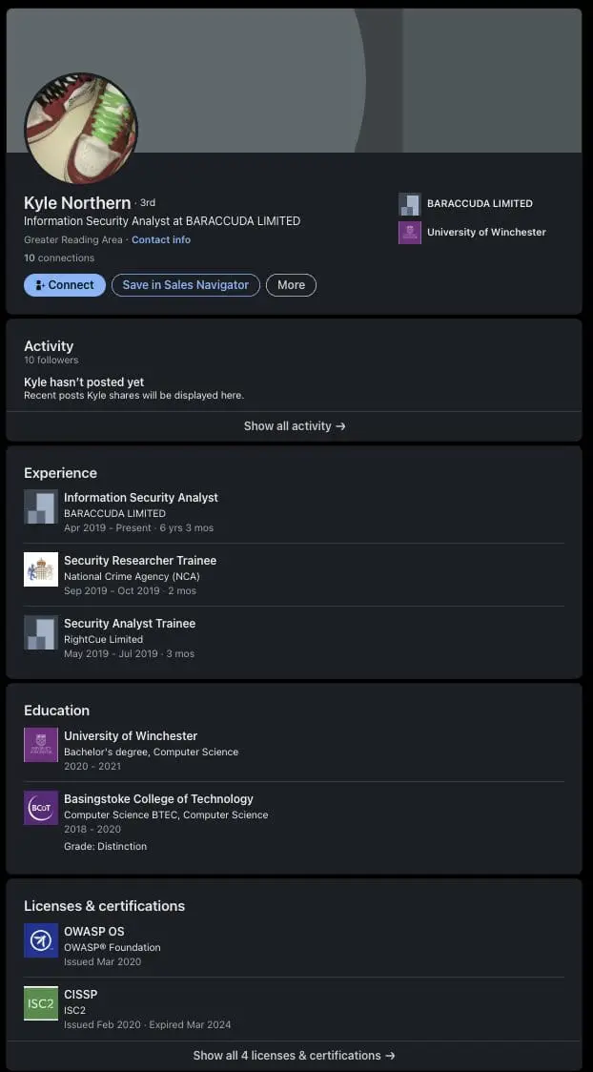Viewport: 593px width, 1072px height.
Task: Open University of Winchester logo in Education
Action: tap(41, 745)
